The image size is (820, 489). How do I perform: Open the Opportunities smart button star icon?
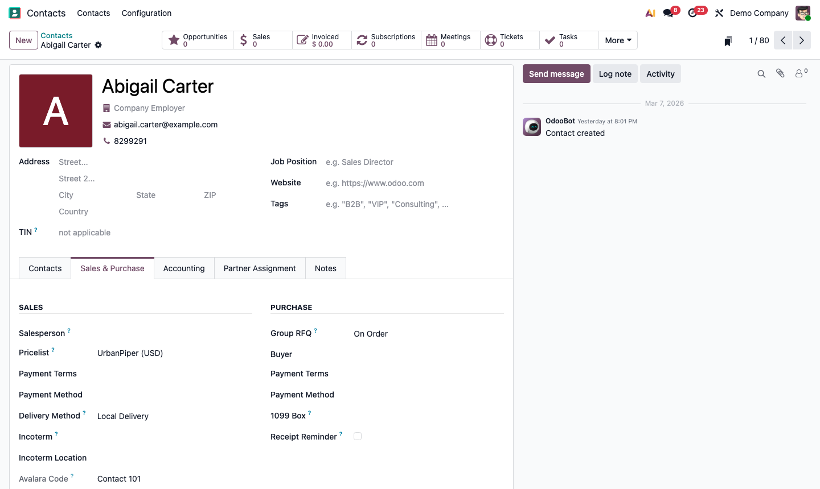[x=174, y=40]
